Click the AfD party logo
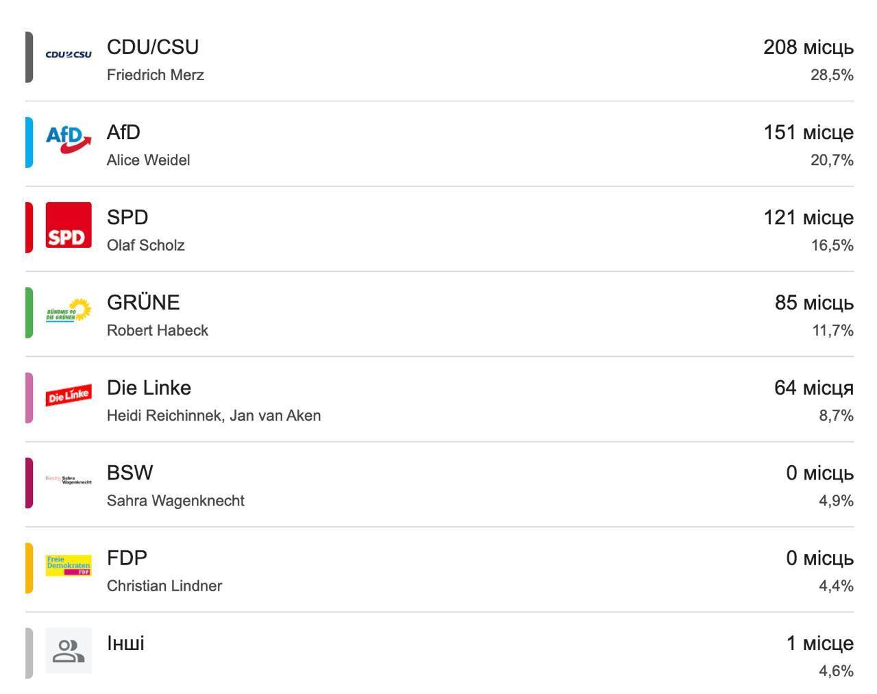877x694 pixels. coord(69,139)
